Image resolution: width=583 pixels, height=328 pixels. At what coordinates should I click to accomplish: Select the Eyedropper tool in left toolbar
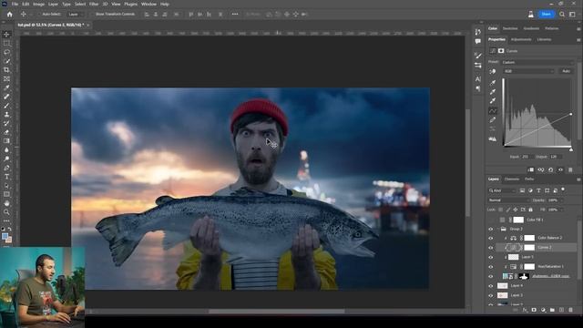tap(6, 87)
